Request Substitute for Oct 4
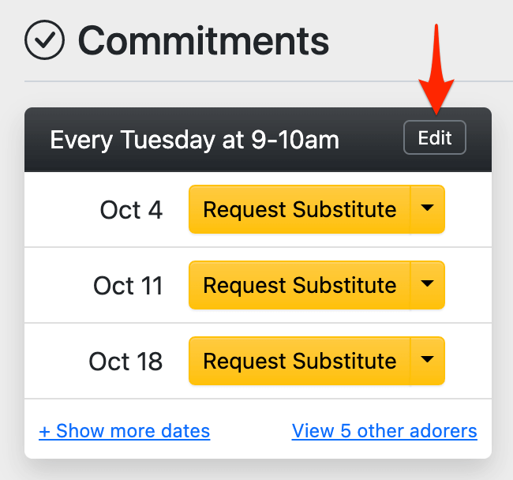The width and height of the screenshot is (513, 480). point(299,210)
